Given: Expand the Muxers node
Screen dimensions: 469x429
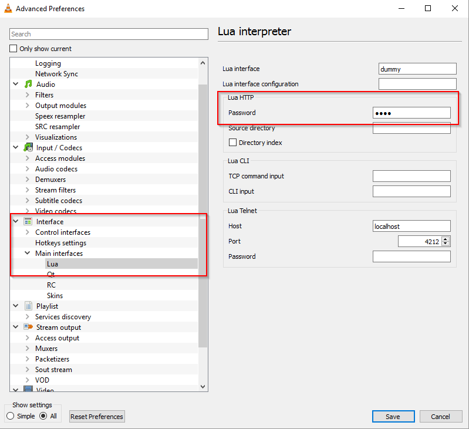Looking at the screenshot, I should 27,348.
